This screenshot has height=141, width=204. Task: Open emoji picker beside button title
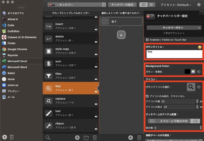click(x=200, y=47)
